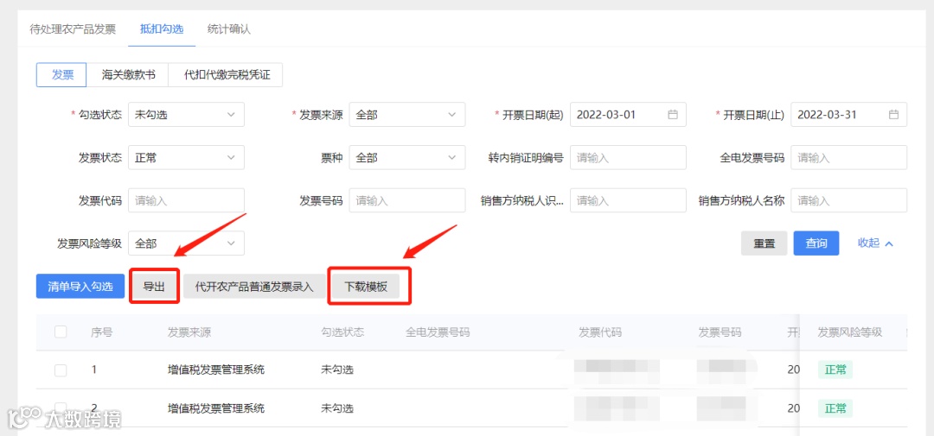Switch to 待处理农产品发票 tab
This screenshot has width=934, height=436.
pos(73,29)
